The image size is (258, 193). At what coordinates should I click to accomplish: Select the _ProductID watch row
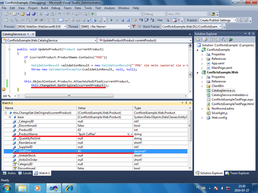[x=96, y=130]
